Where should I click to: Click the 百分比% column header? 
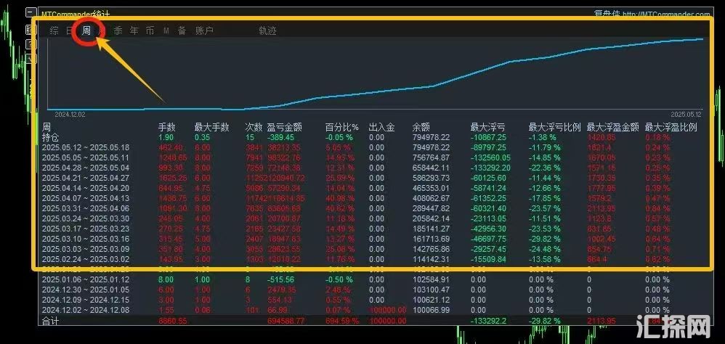(341, 128)
